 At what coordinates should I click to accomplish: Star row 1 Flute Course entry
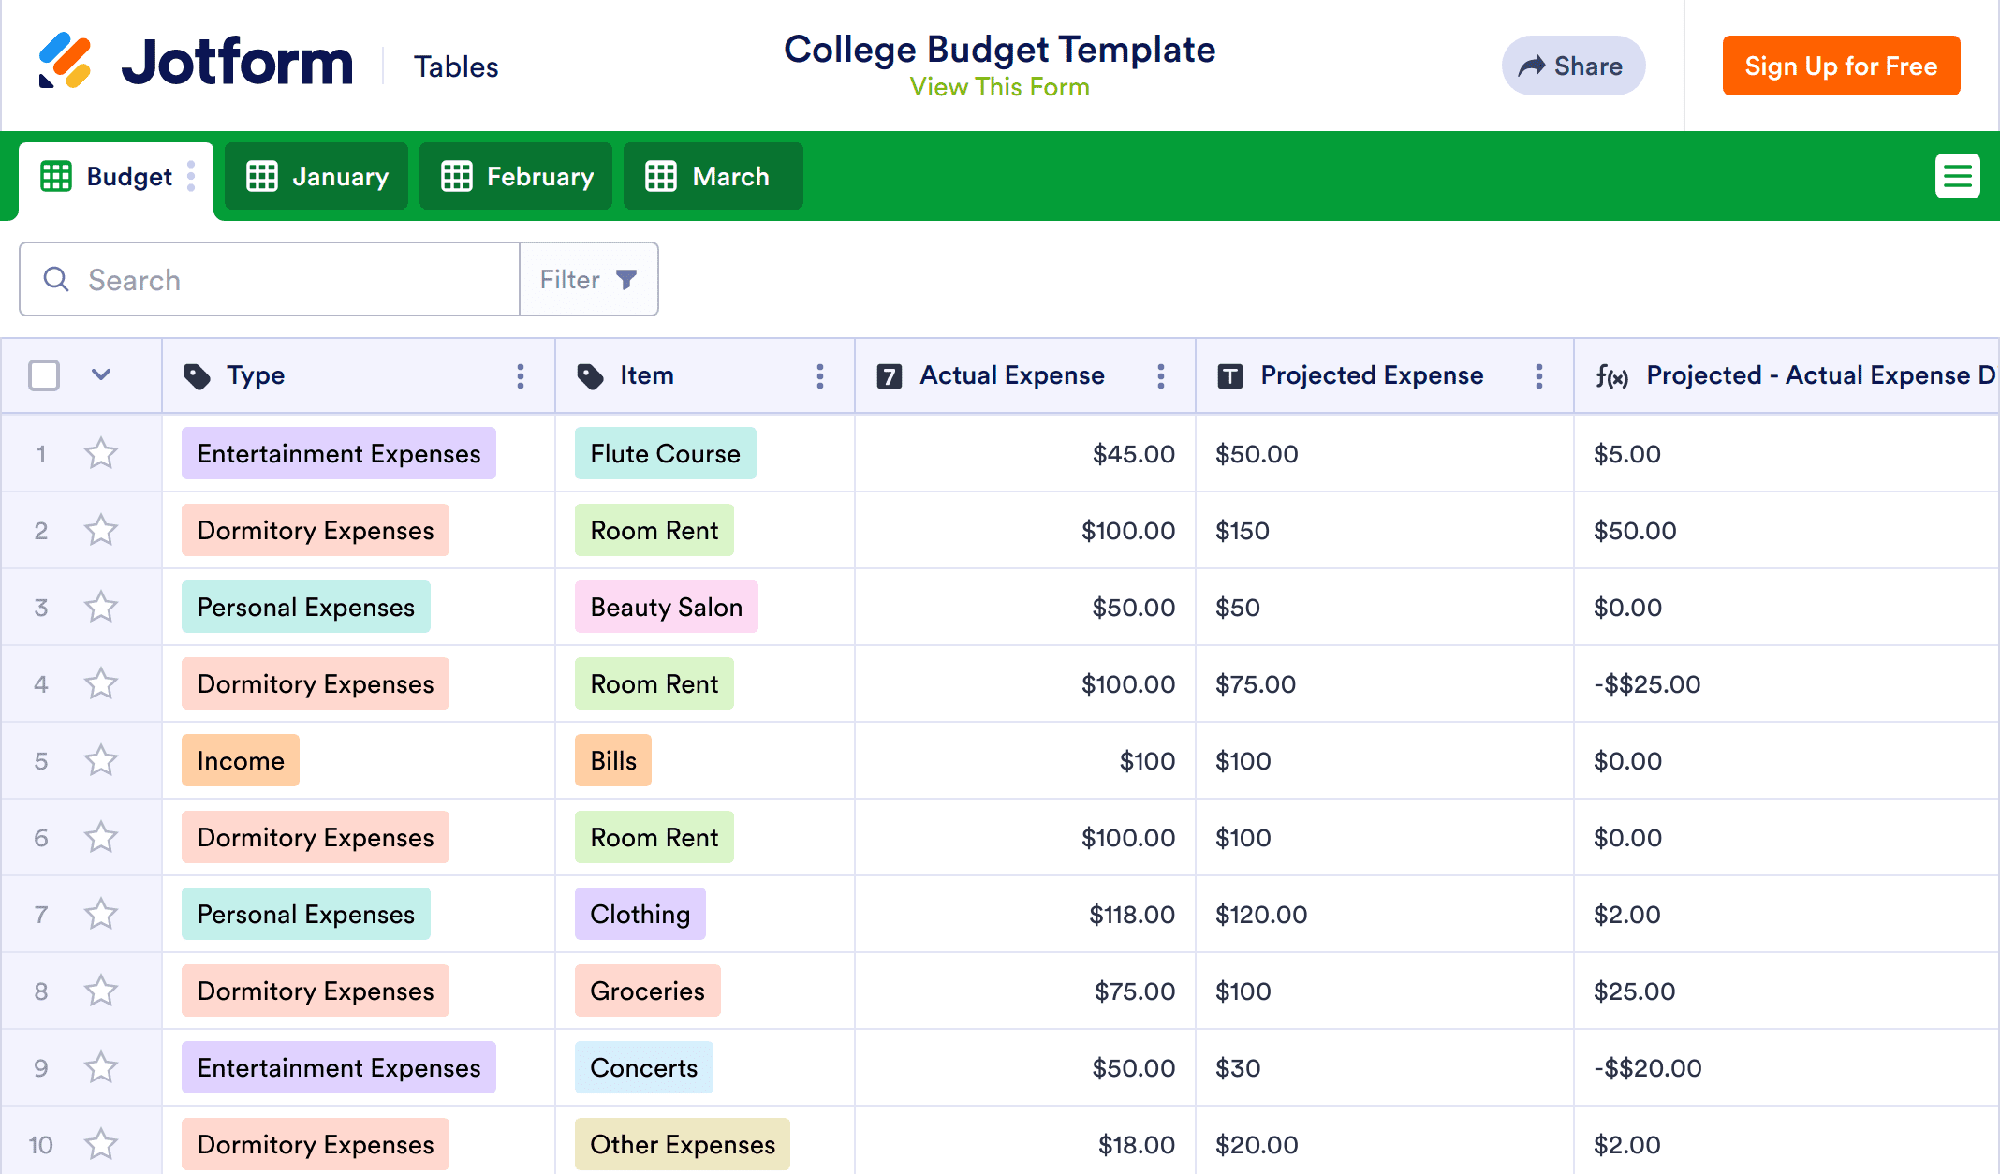coord(101,454)
